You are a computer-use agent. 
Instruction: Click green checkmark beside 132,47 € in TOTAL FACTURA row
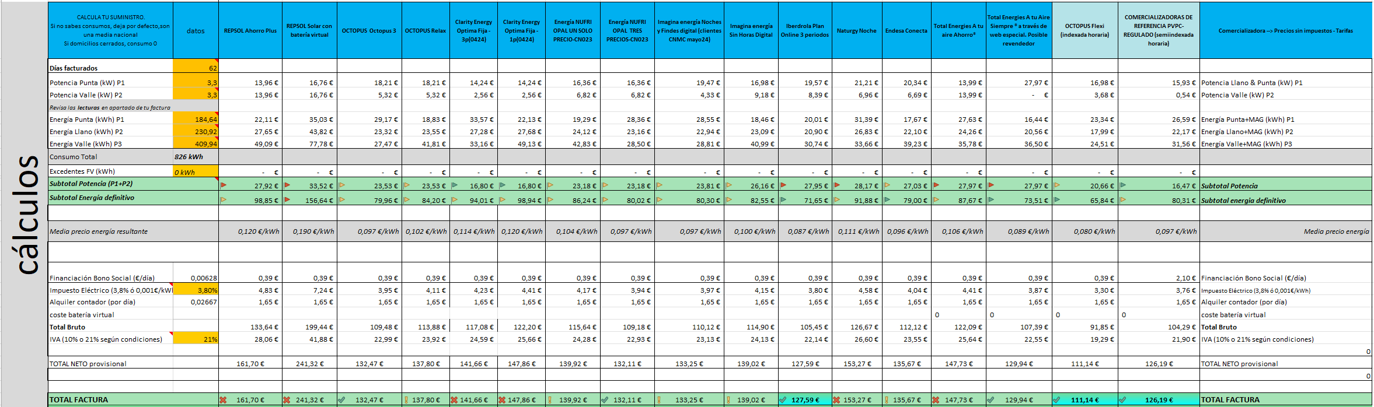(341, 400)
